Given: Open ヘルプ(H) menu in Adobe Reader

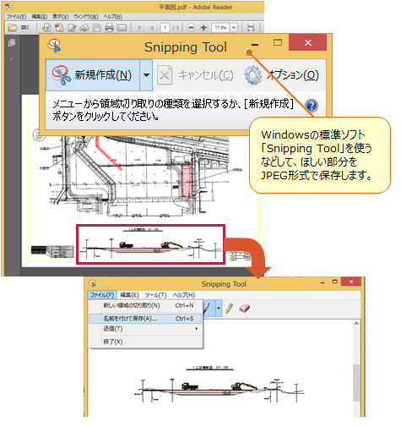Looking at the screenshot, I should tap(112, 17).
